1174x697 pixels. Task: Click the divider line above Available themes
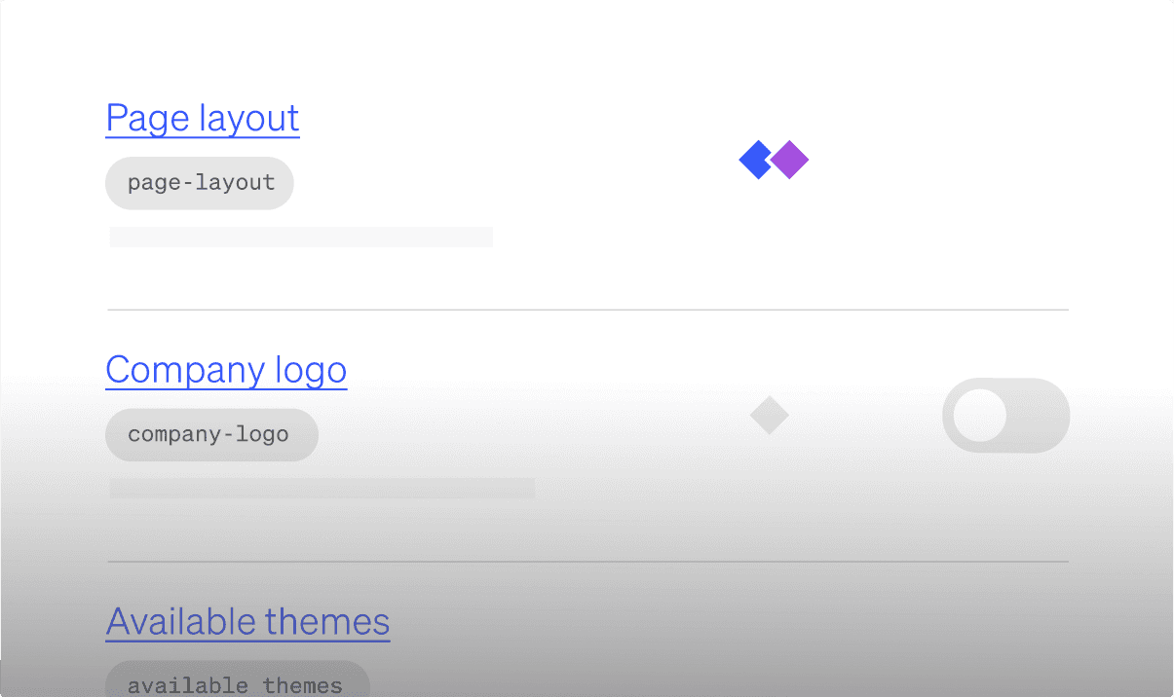(587, 562)
